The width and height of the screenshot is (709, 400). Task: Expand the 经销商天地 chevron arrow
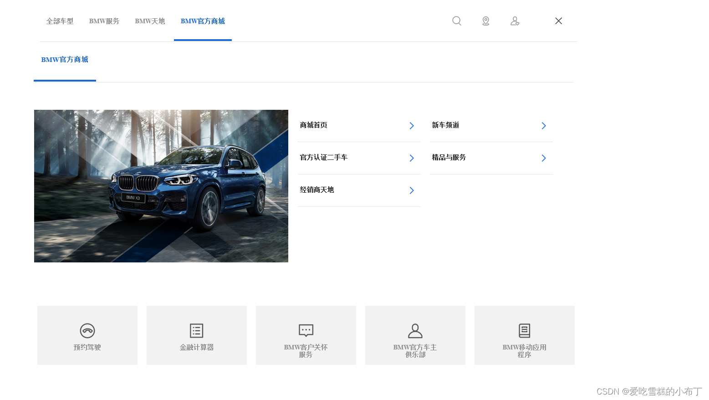coord(412,190)
